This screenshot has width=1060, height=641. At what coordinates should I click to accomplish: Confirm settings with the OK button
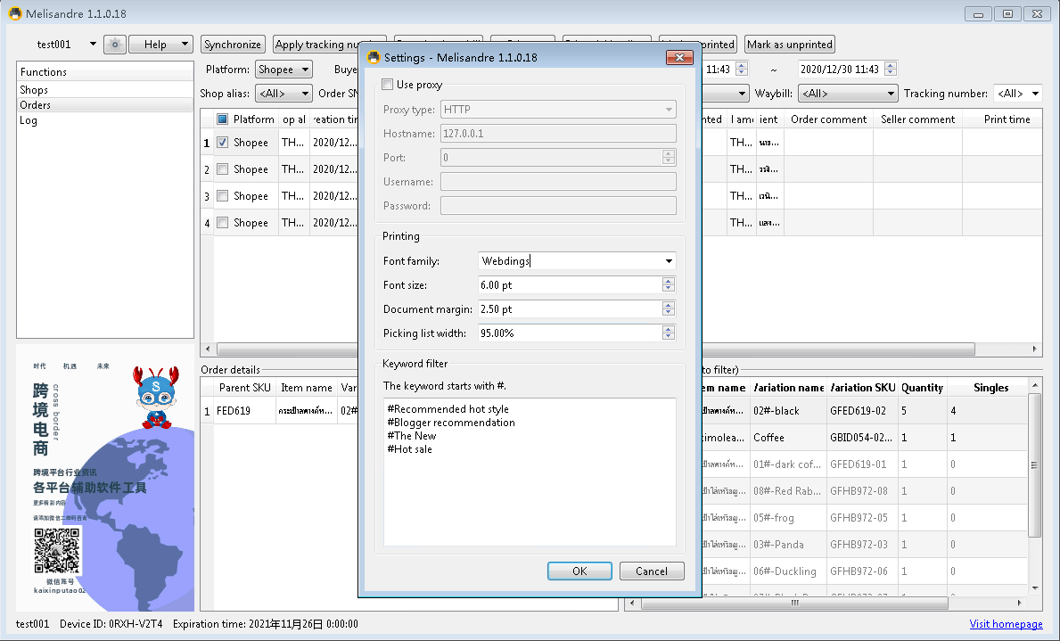pos(579,571)
